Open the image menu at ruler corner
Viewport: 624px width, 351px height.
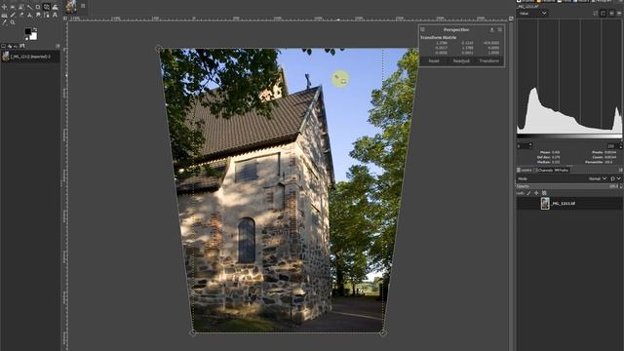point(65,19)
